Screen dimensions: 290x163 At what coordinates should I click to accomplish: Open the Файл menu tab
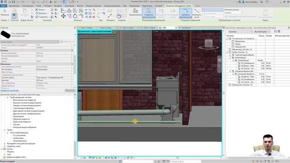[x=3, y=6]
